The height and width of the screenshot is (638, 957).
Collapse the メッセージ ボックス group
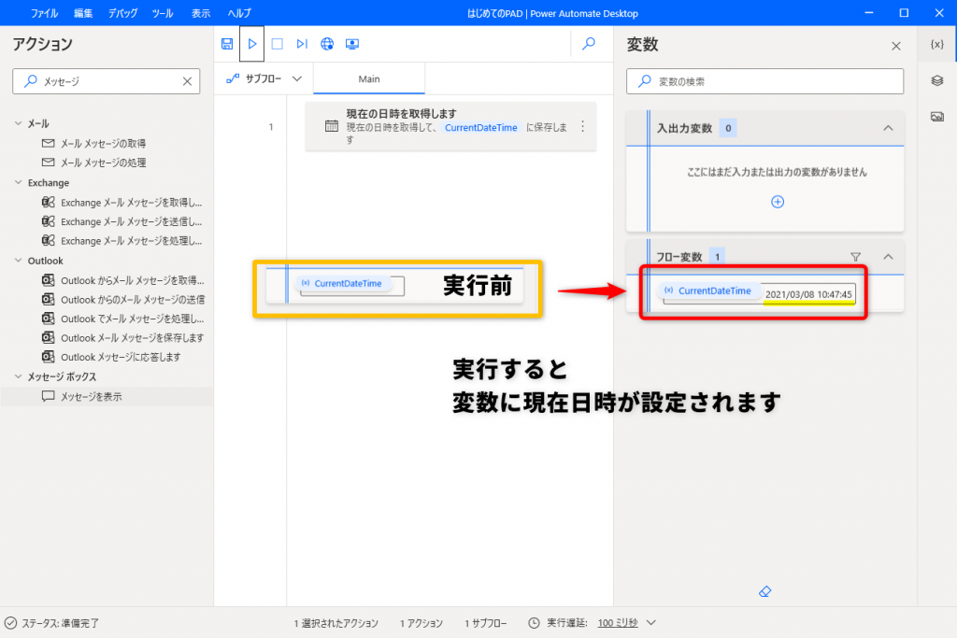pyautogui.click(x=18, y=376)
